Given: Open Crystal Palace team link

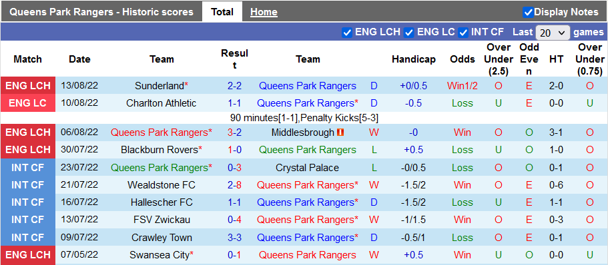Looking at the screenshot, I should pyautogui.click(x=307, y=168).
